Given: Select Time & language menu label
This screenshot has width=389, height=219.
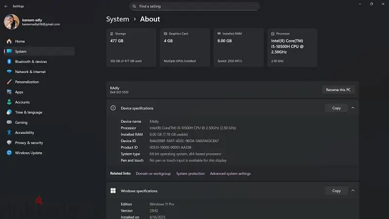Looking at the screenshot, I should pyautogui.click(x=29, y=112).
